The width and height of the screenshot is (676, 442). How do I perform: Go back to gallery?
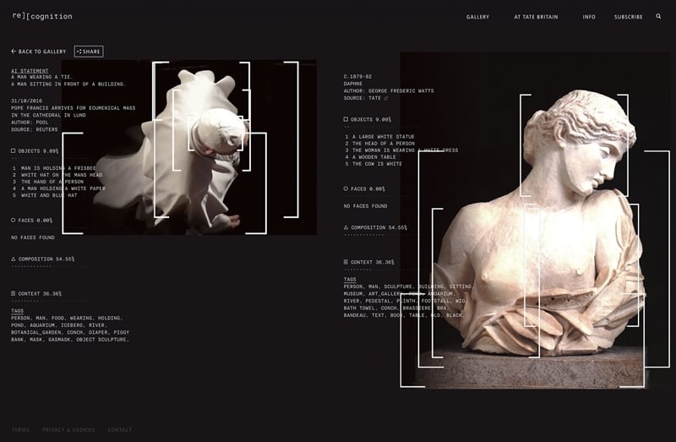point(38,52)
